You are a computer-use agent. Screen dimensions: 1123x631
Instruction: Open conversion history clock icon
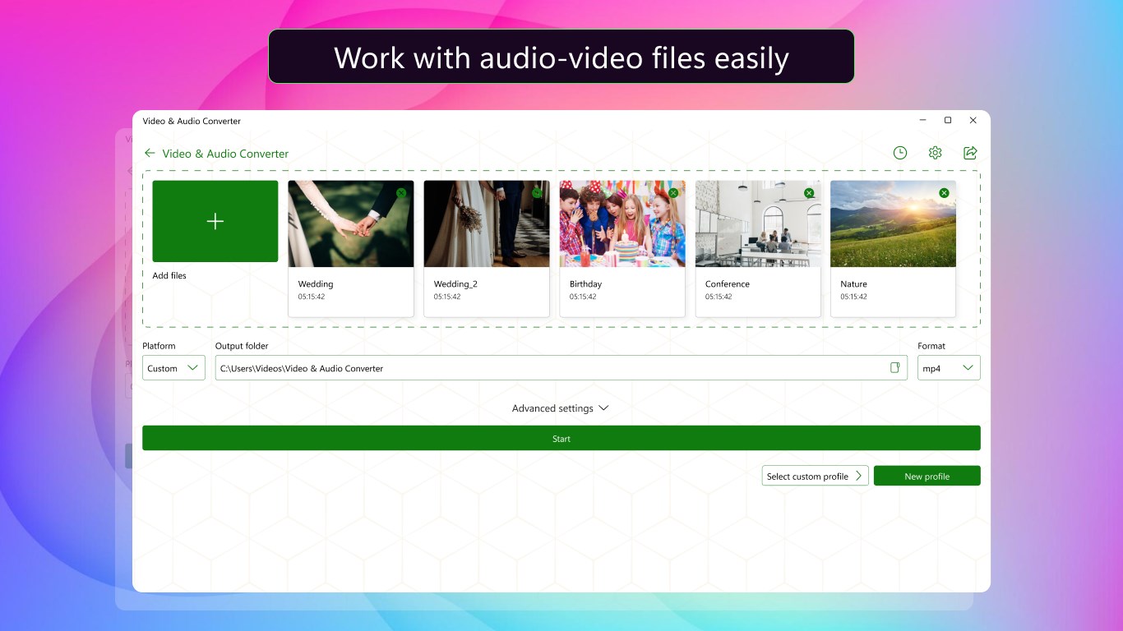[900, 153]
